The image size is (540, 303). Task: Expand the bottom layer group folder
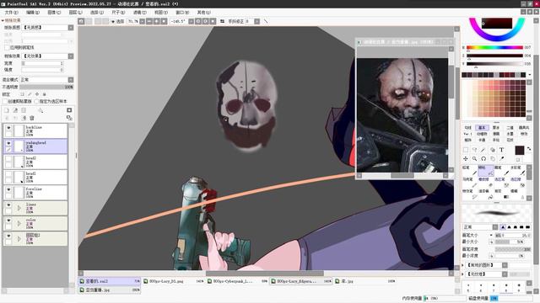pyautogui.click(x=19, y=239)
